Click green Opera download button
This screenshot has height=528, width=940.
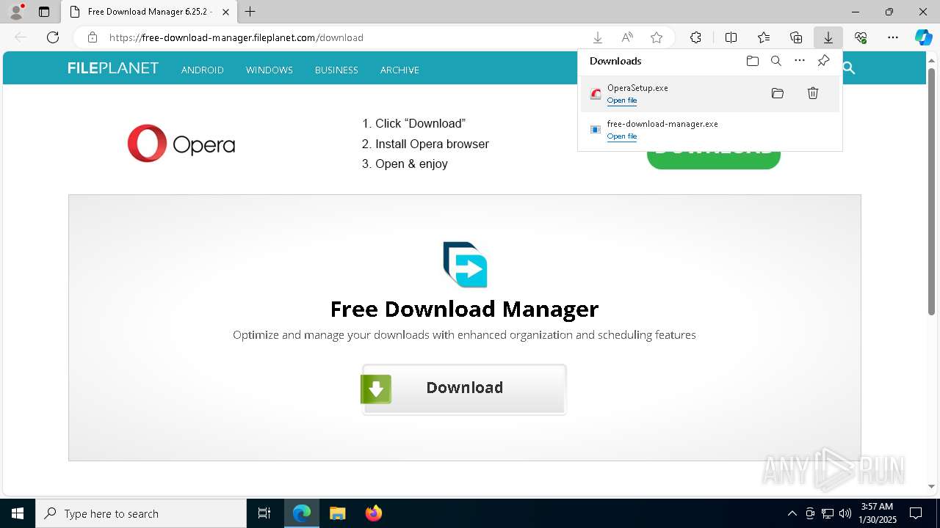(713, 159)
